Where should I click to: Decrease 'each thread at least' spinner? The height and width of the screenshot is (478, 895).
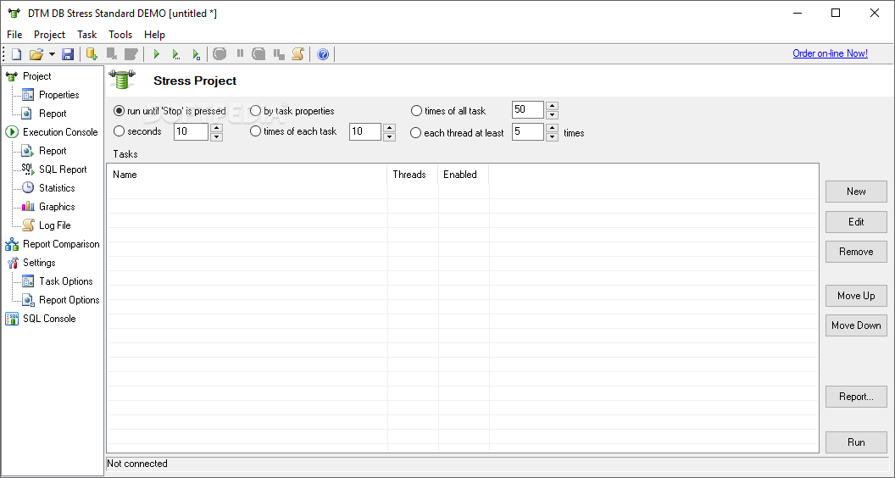[x=552, y=137]
